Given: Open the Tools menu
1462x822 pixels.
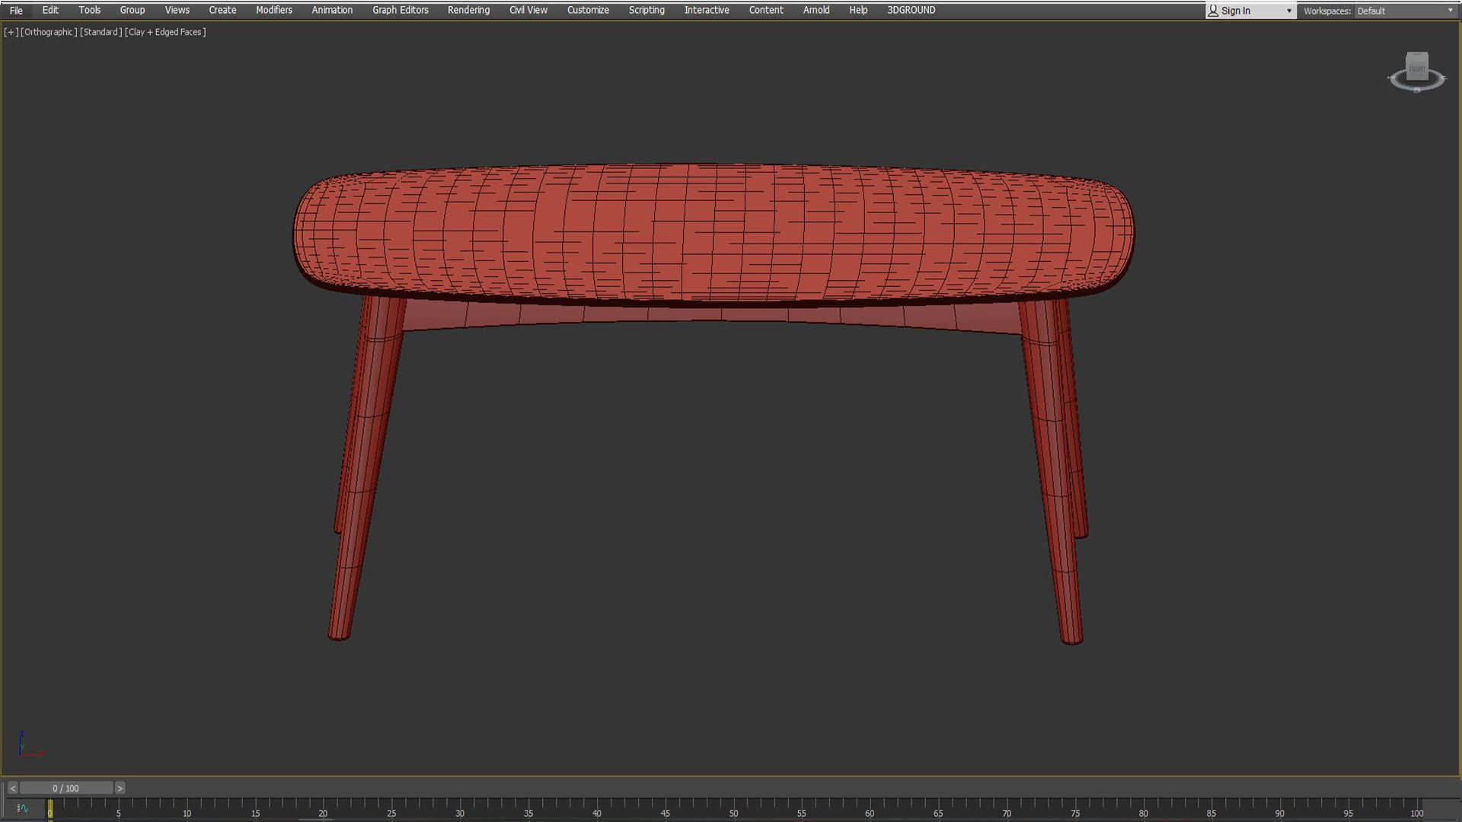Looking at the screenshot, I should click(90, 10).
